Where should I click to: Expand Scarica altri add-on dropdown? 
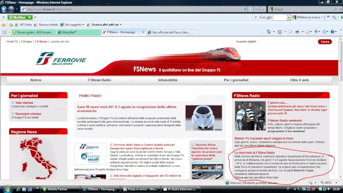pyautogui.click(x=120, y=25)
